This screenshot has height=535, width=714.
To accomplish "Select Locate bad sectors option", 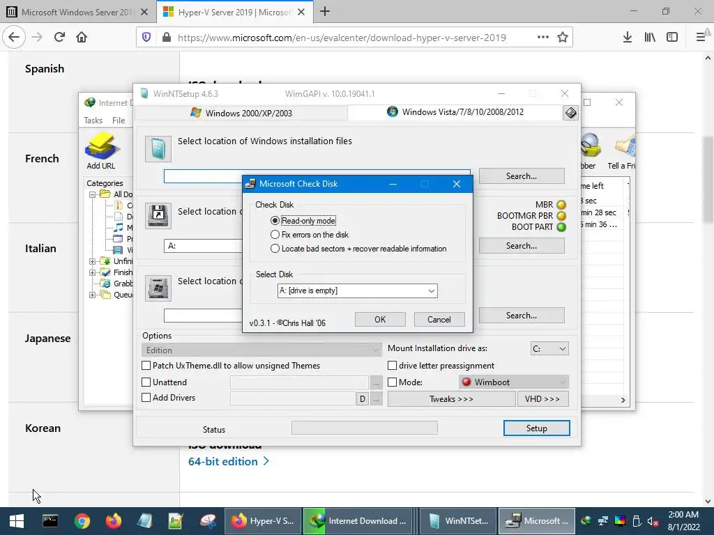I will click(275, 249).
